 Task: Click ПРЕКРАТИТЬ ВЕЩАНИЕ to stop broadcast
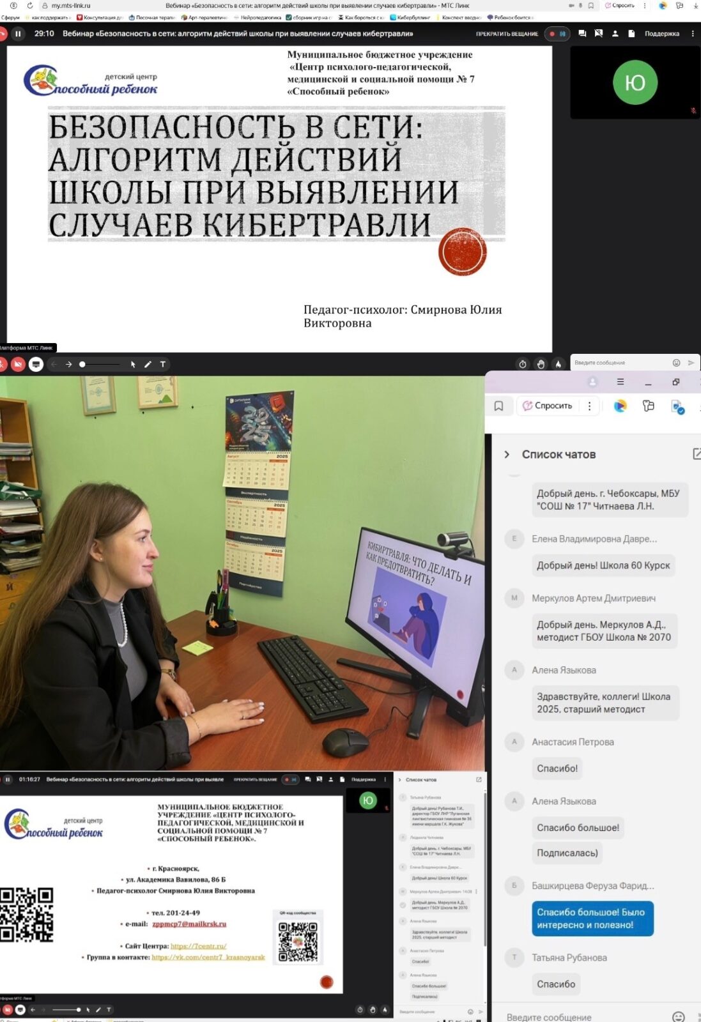pos(507,34)
